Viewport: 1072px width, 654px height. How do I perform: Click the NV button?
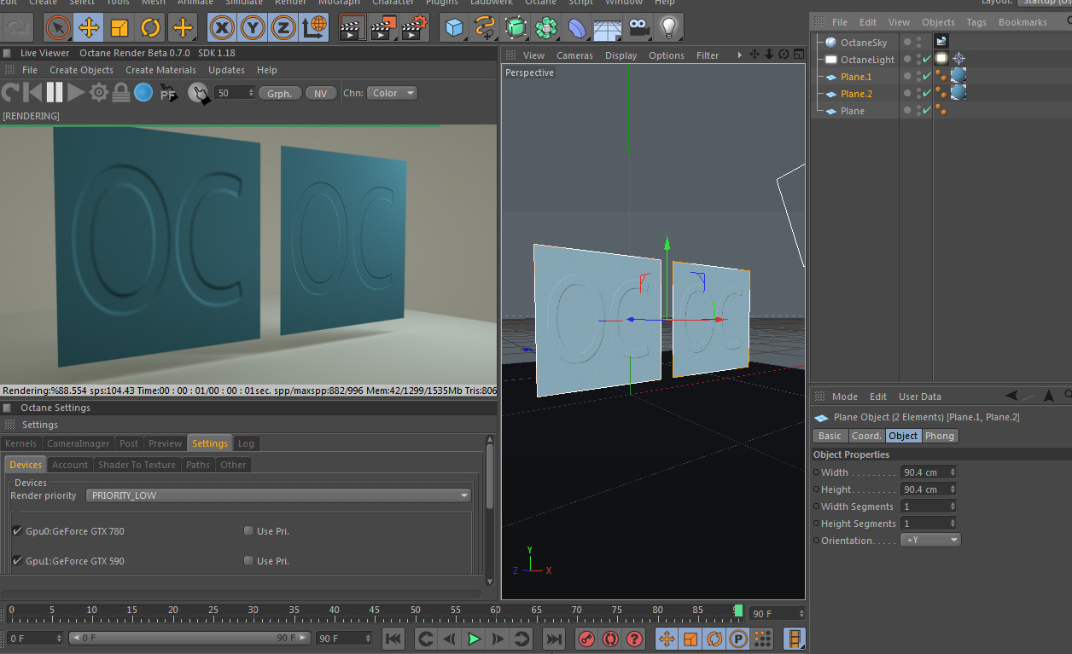[x=320, y=93]
